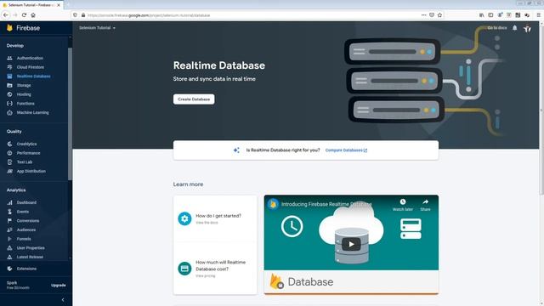The height and width of the screenshot is (306, 544).
Task: Open View the docs link
Action: point(207,223)
